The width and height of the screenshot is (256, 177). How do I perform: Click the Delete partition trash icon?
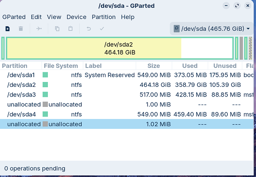21,29
